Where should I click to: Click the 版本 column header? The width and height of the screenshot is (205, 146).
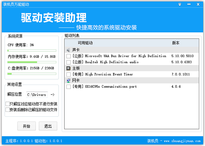(x=176, y=43)
